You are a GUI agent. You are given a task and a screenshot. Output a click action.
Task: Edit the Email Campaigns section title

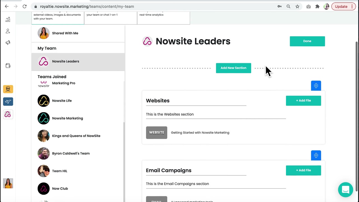pos(196,170)
